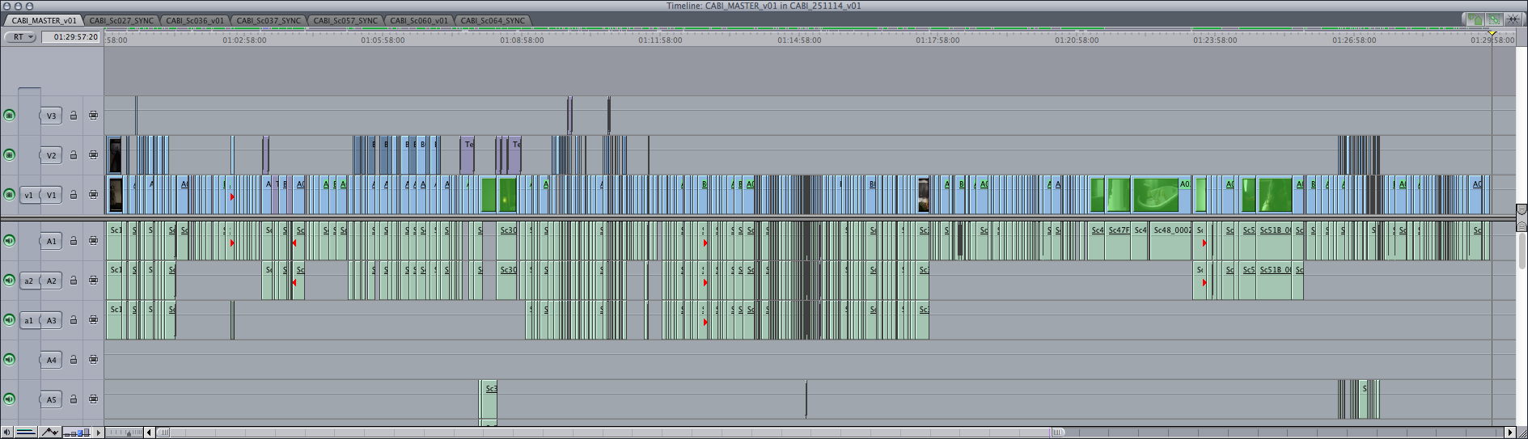
Task: Toggle V3 track visibility
Action: click(x=10, y=116)
